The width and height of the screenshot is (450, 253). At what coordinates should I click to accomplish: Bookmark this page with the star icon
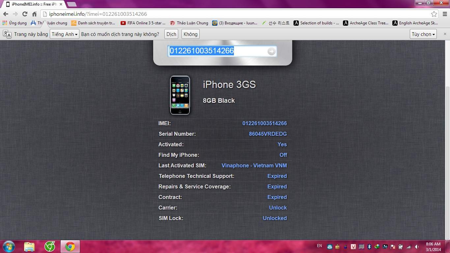pyautogui.click(x=434, y=14)
